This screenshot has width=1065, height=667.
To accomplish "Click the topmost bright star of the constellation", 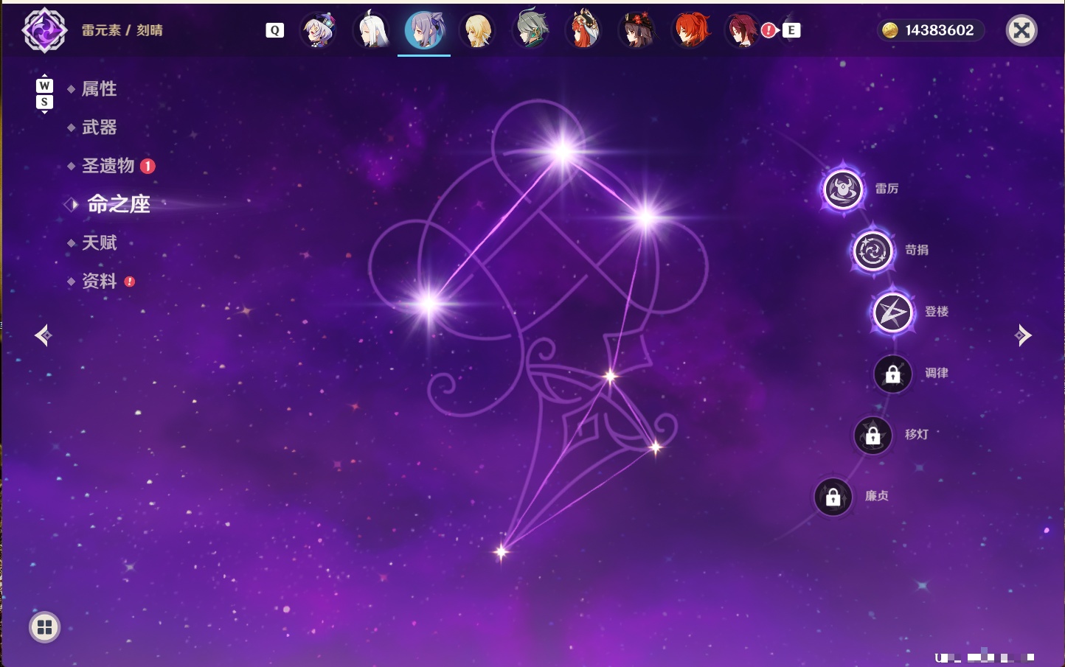I will pos(563,152).
